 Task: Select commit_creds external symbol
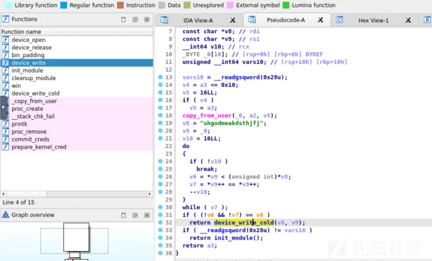(77, 139)
